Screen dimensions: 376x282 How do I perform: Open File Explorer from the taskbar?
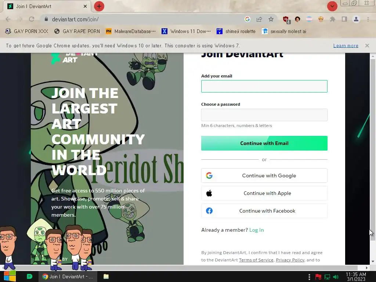(x=106, y=276)
